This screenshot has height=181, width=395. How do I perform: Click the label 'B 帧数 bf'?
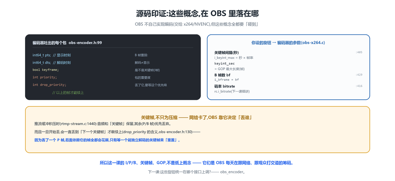tap(222, 75)
